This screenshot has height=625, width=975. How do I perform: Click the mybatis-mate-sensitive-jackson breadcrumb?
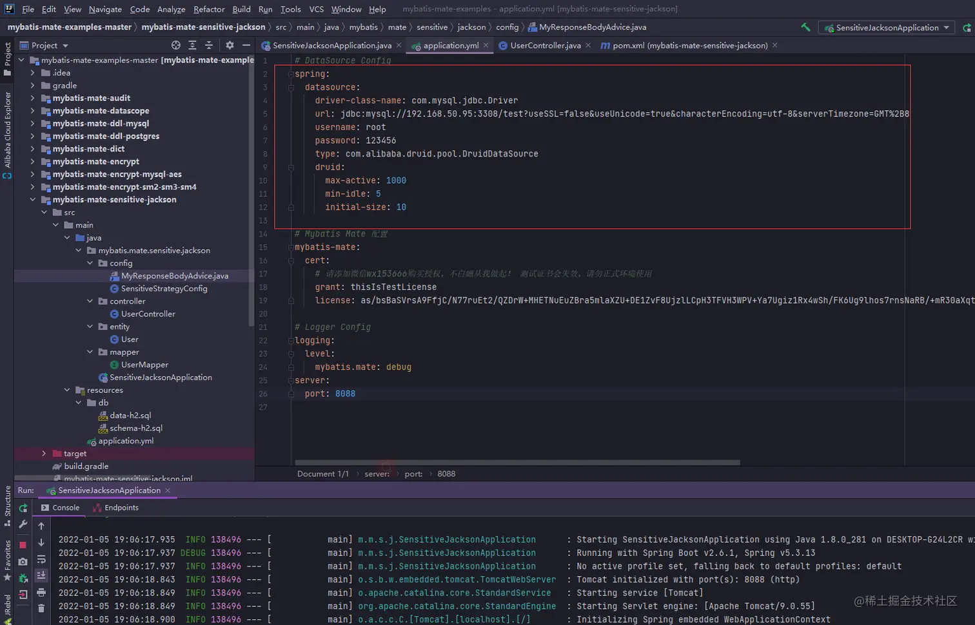pyautogui.click(x=203, y=27)
